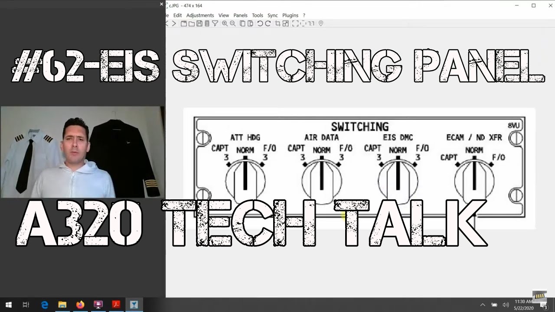Show hidden system tray icons
Screen dimensions: 555x312
pos(483,305)
